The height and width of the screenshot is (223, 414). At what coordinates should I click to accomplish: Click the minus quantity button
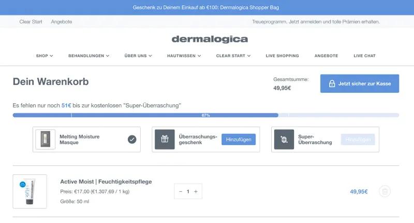pyautogui.click(x=181, y=191)
